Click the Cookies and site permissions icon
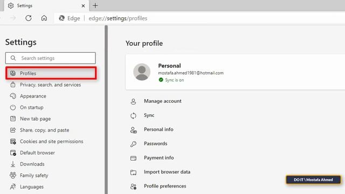This screenshot has width=345, height=194. (13, 141)
